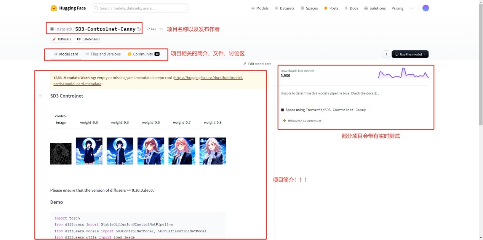Click Edit model card button
Screen dimensions: 483x240
[257, 64]
